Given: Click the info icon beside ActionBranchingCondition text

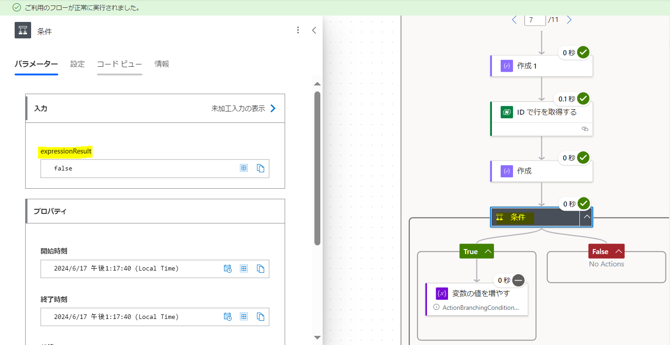Looking at the screenshot, I should pyautogui.click(x=436, y=308).
